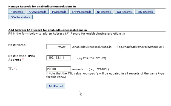Click the TTL seconds input field
171x106 pixels.
click(59, 69)
